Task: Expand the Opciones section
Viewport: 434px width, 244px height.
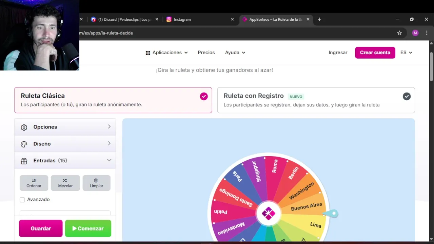Action: click(65, 127)
